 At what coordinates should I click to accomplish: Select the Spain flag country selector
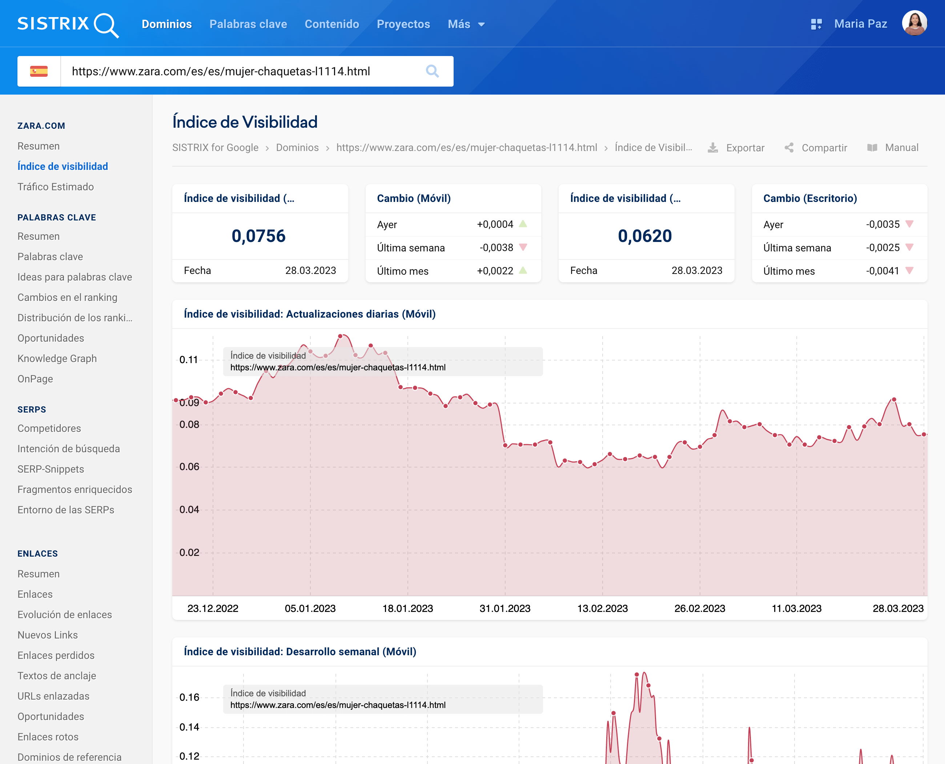click(x=39, y=71)
